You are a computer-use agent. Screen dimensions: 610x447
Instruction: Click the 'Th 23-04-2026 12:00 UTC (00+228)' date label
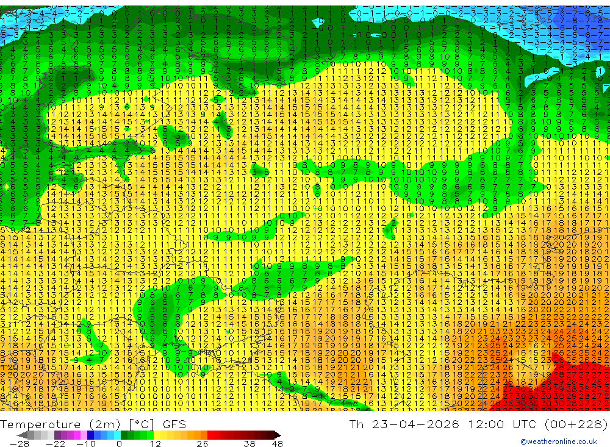click(x=478, y=424)
